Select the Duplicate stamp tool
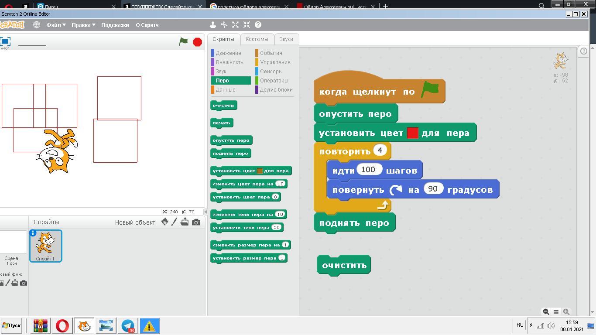Viewport: 596px width, 335px height. (212, 25)
